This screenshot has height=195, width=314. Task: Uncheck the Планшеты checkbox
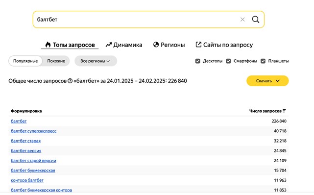coord(263,61)
